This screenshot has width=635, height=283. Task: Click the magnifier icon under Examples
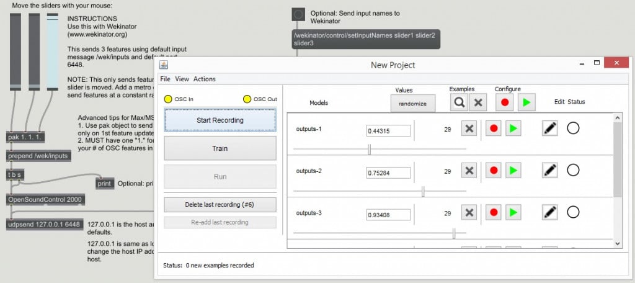pos(459,103)
